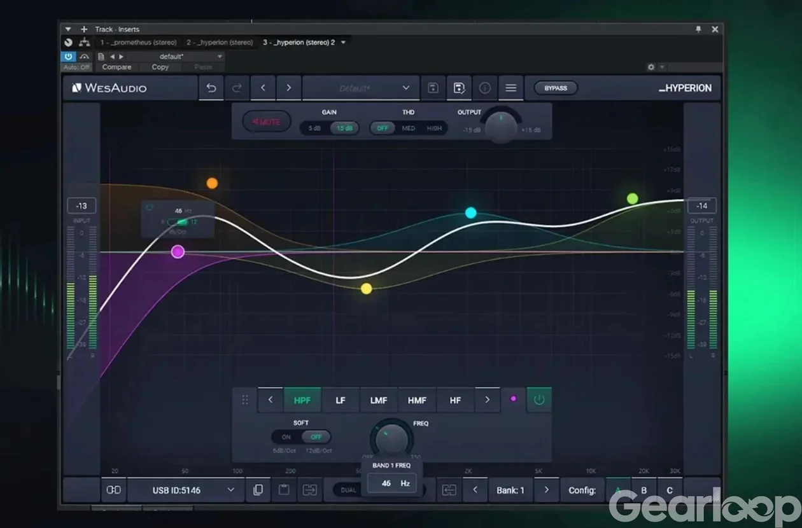Click the Bank: 1 label
802x528 pixels.
tap(510, 490)
